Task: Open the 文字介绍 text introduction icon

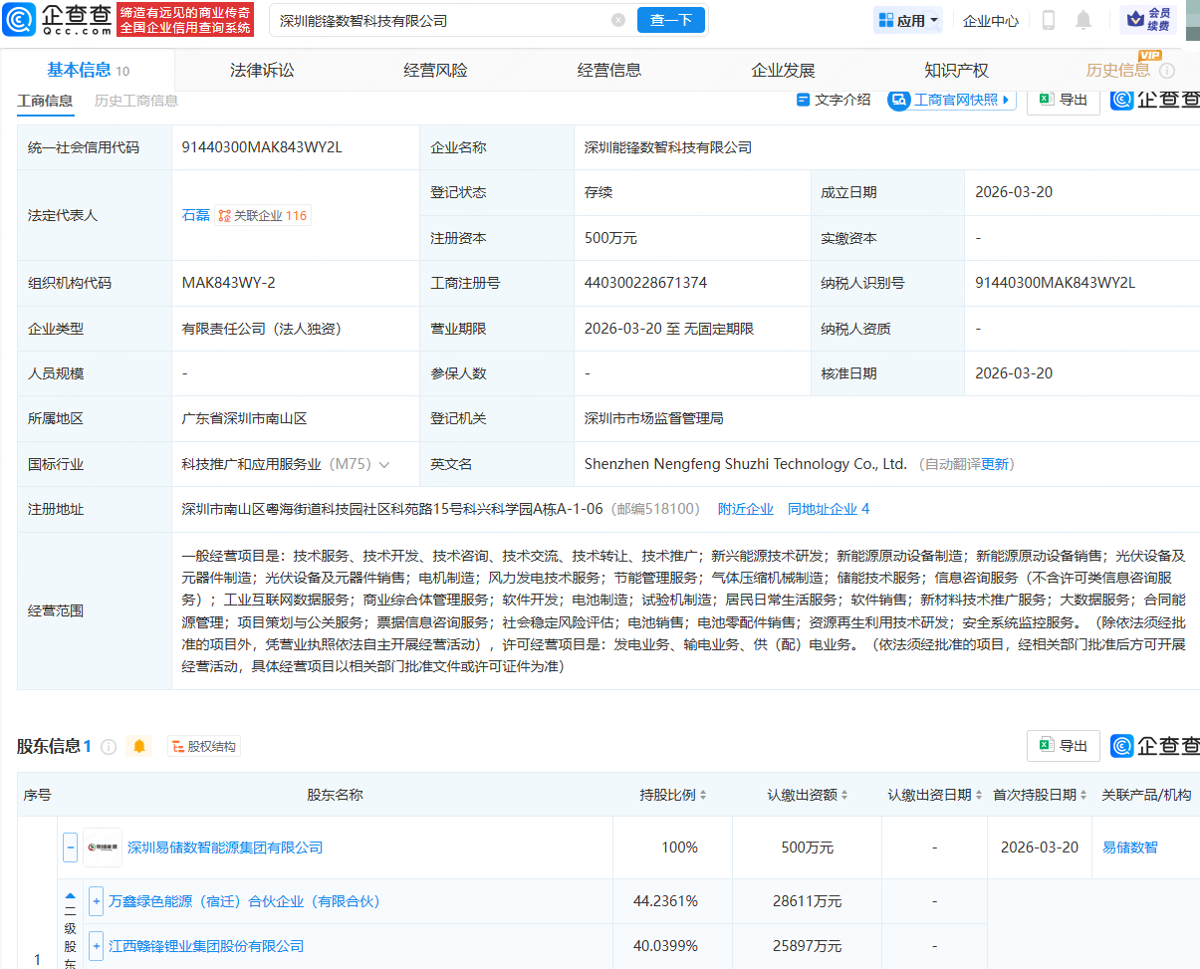Action: 803,100
